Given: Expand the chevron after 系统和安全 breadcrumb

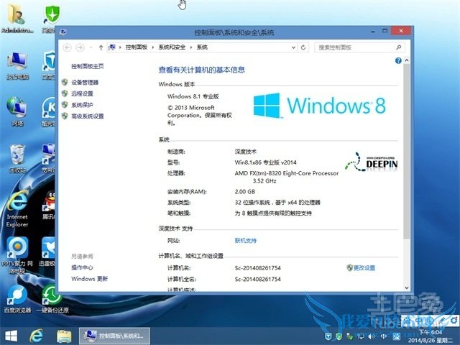Looking at the screenshot, I should pos(191,47).
